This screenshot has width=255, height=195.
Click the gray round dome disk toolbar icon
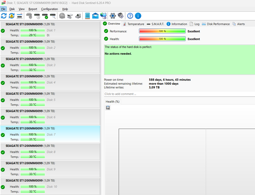62,16
